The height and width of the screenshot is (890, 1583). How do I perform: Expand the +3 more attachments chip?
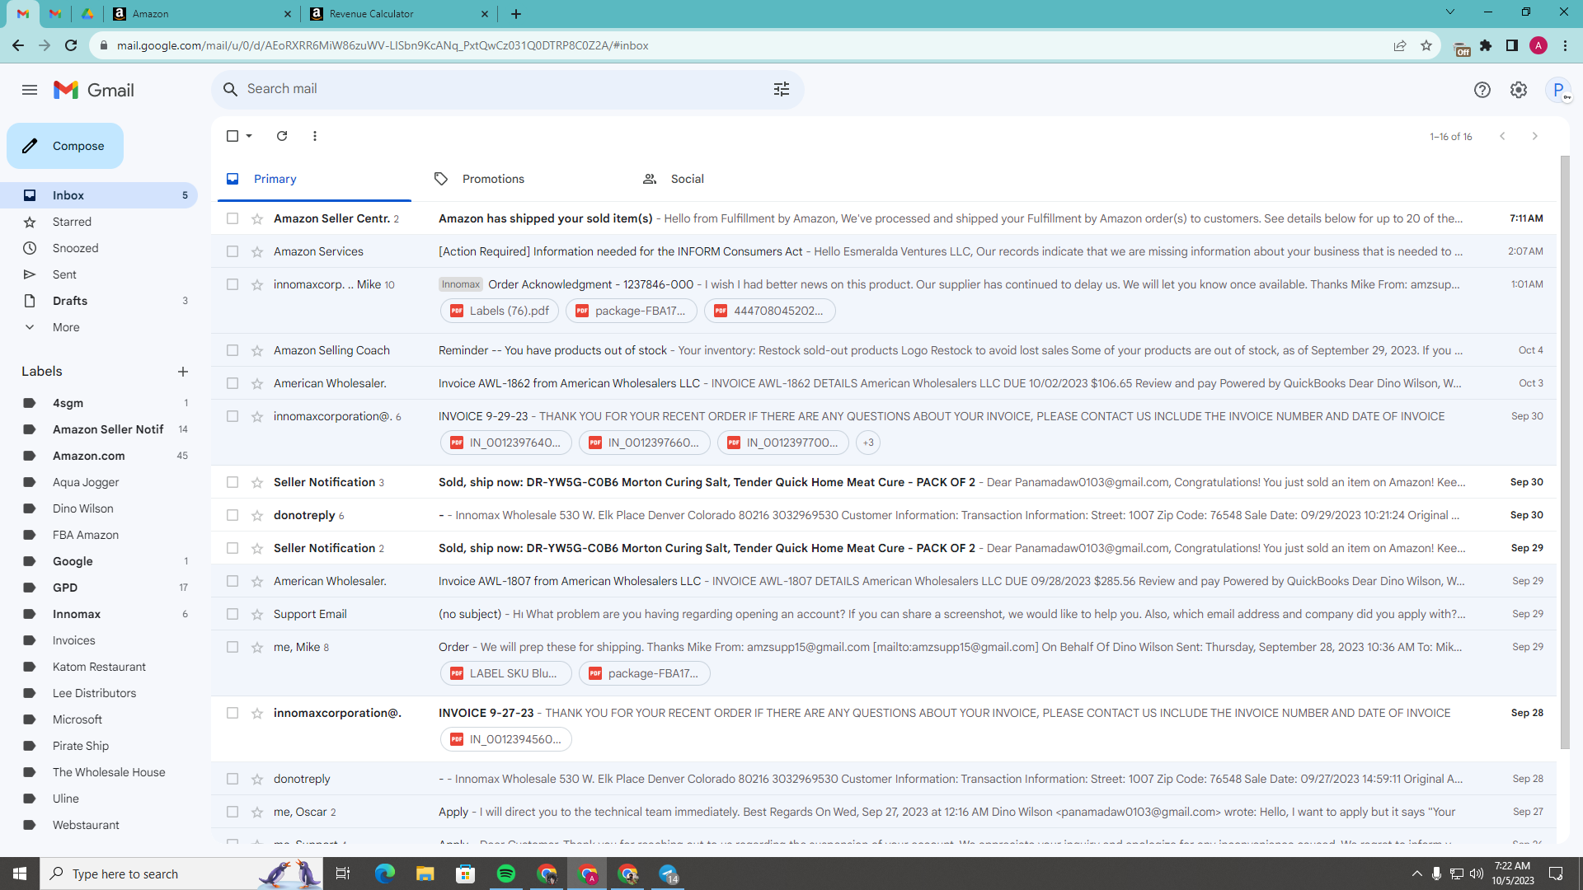click(x=868, y=443)
